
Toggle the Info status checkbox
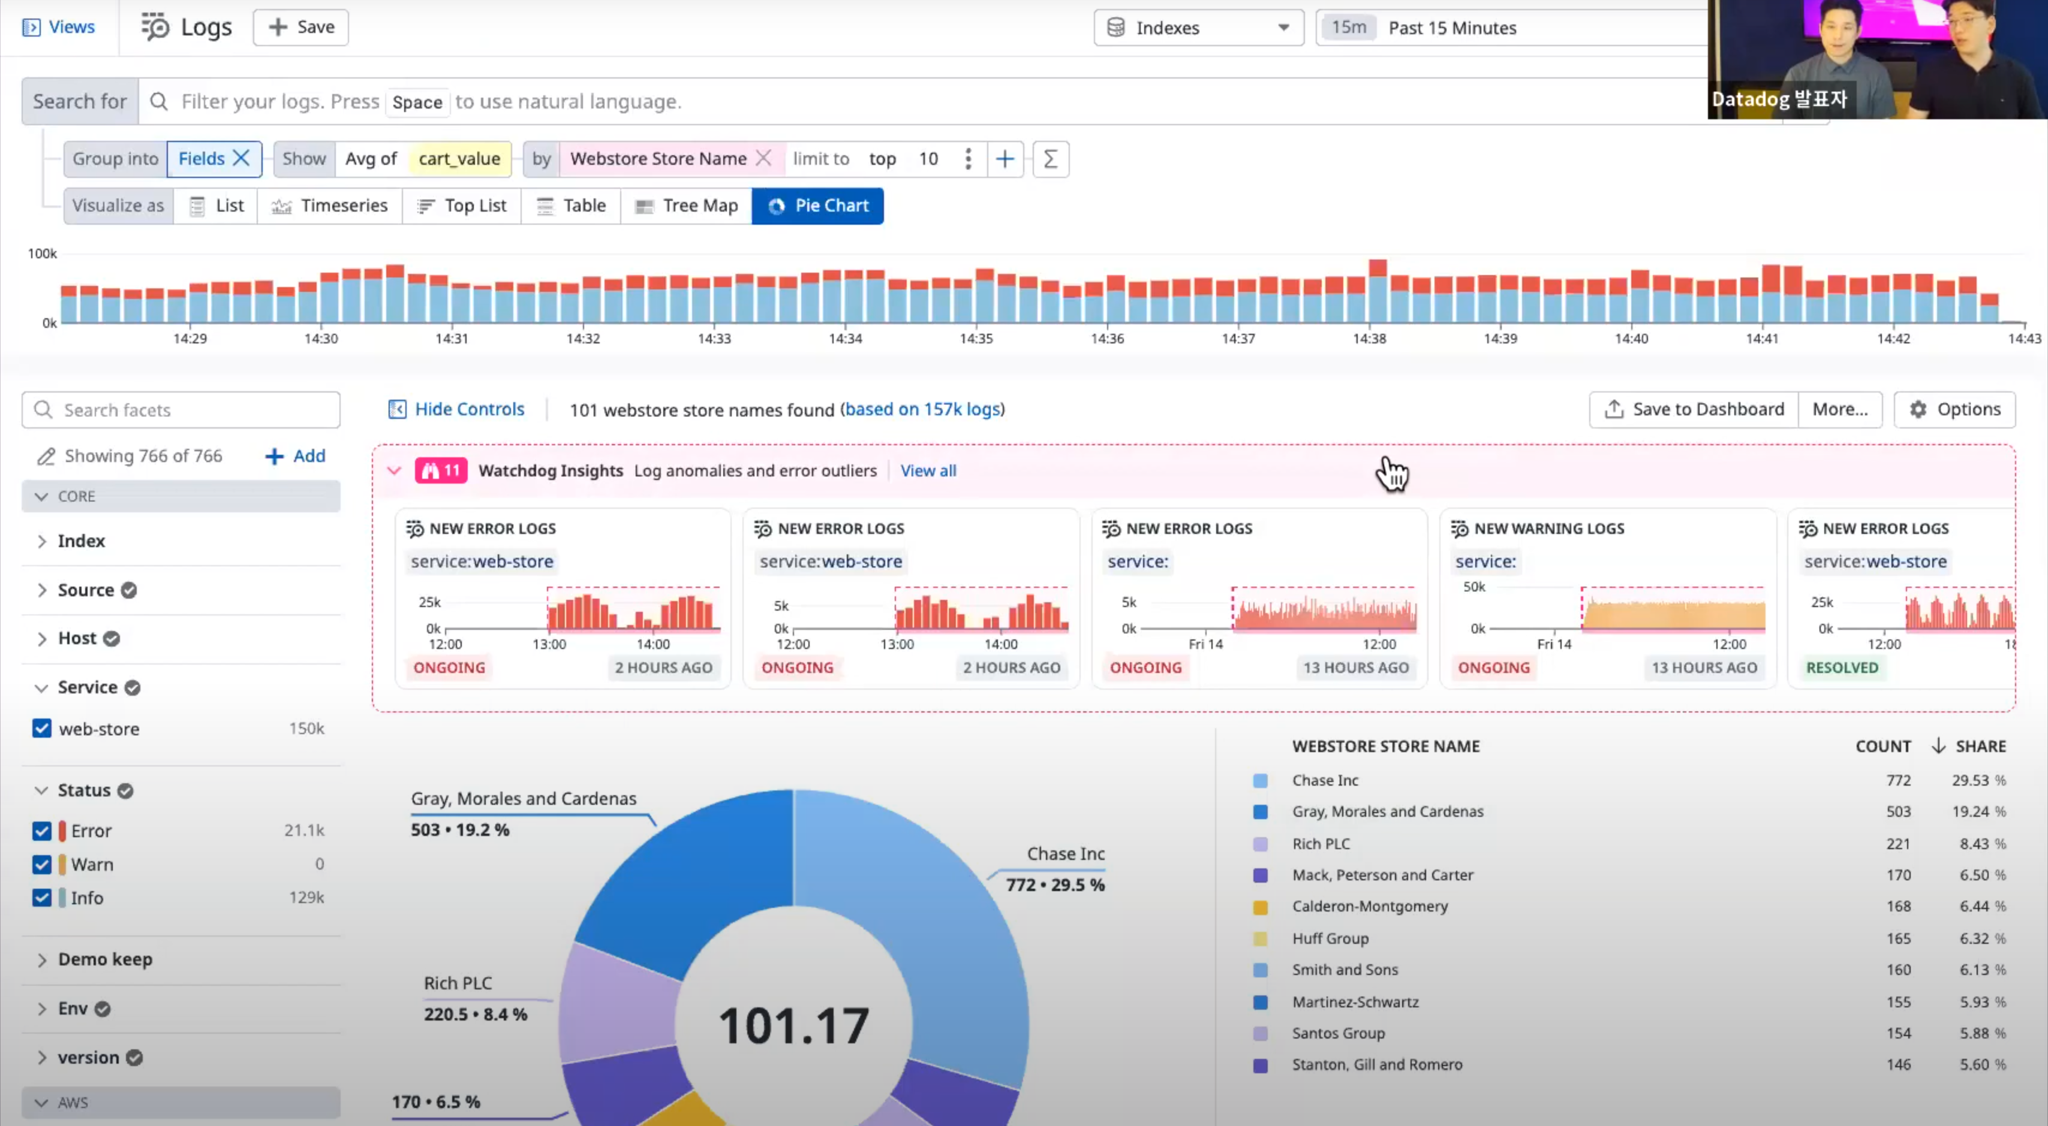click(x=41, y=897)
